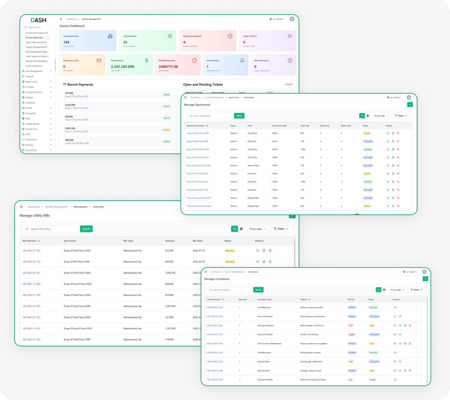The image size is (450, 403).
Task: Open apartment link Tower A/Second Floor/1004
Action: click(199, 166)
